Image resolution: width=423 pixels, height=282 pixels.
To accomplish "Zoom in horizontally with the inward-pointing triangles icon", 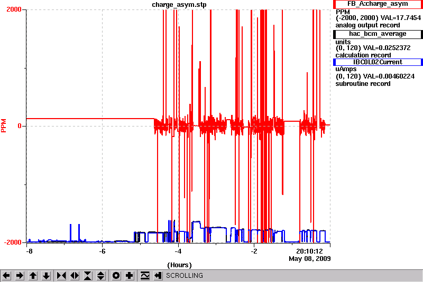I will pos(61,276).
